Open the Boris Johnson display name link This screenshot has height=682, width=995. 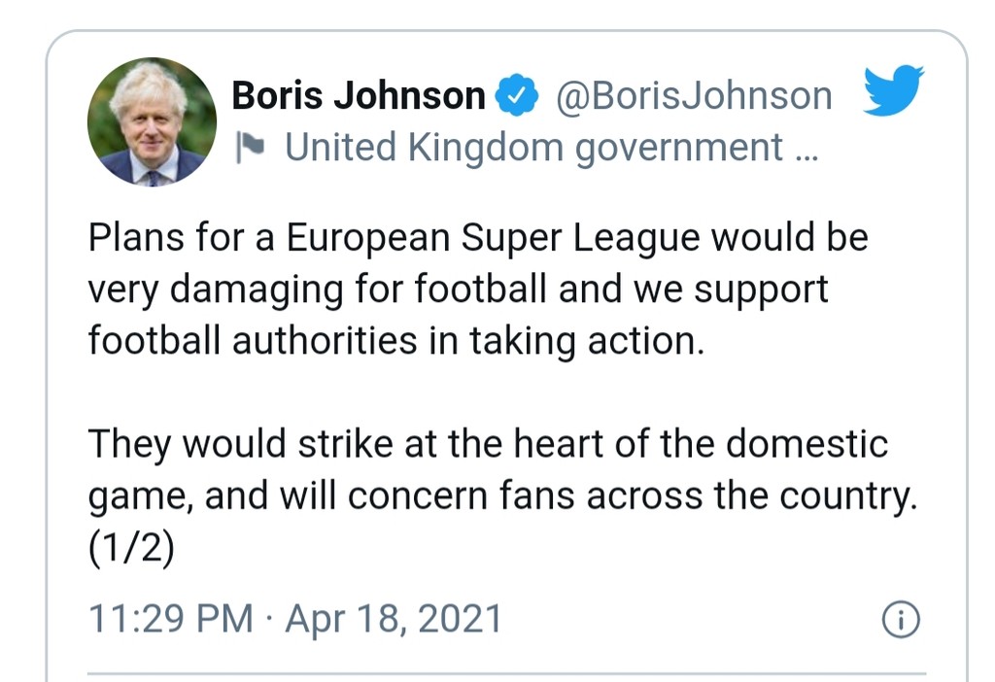(359, 96)
